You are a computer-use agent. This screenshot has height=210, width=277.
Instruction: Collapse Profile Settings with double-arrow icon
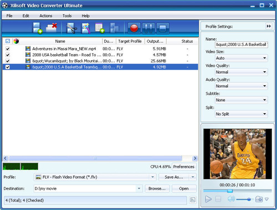269,27
